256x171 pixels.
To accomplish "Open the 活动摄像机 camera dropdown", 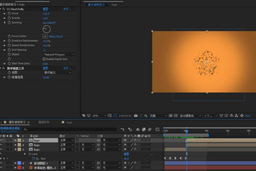I will [x=190, y=116].
